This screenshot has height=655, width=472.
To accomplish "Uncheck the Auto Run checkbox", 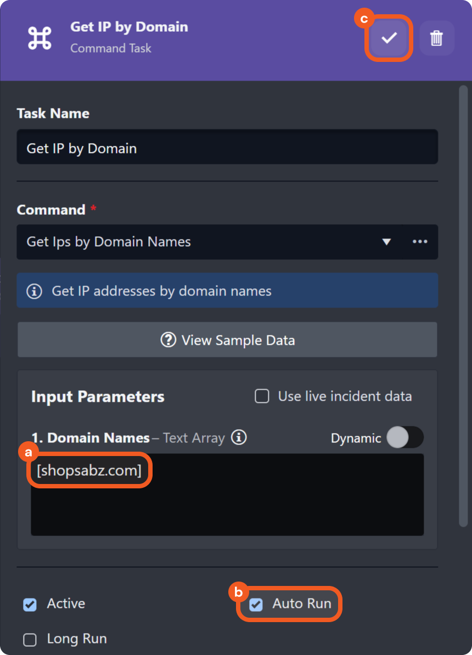I will (x=256, y=604).
